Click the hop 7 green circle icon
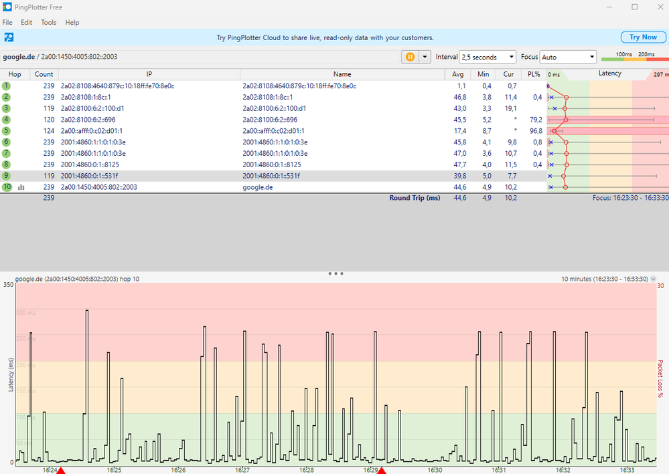The height and width of the screenshot is (474, 669). pos(6,153)
